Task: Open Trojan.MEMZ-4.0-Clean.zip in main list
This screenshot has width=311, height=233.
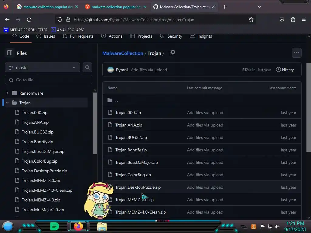Action: 141,212
